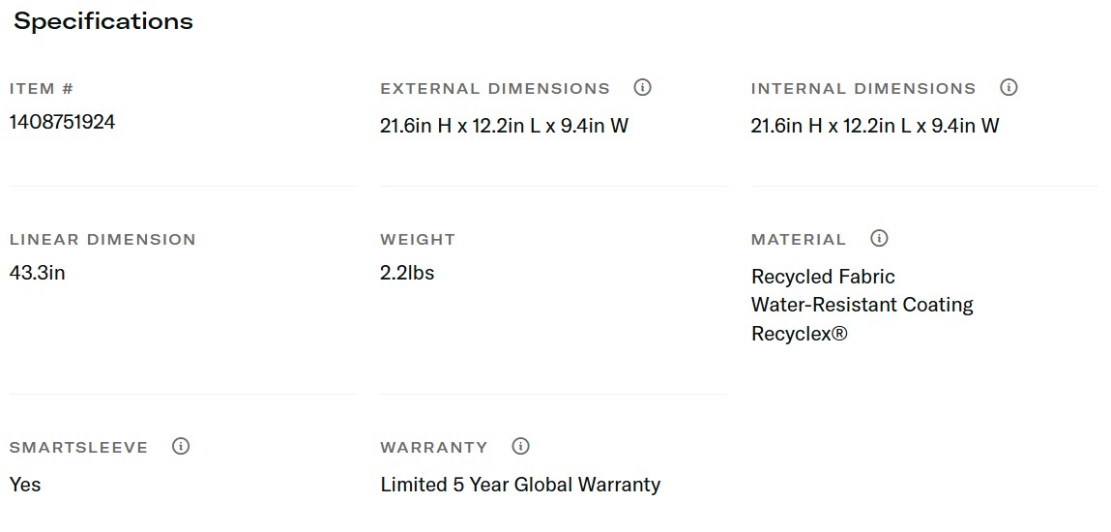
Task: Click the Internal Dimensions label text
Action: (863, 89)
